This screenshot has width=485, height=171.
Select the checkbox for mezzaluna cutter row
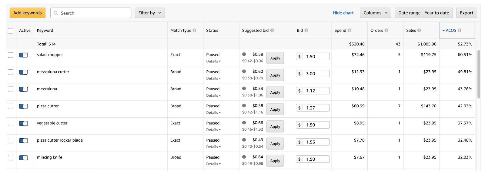pyautogui.click(x=11, y=72)
